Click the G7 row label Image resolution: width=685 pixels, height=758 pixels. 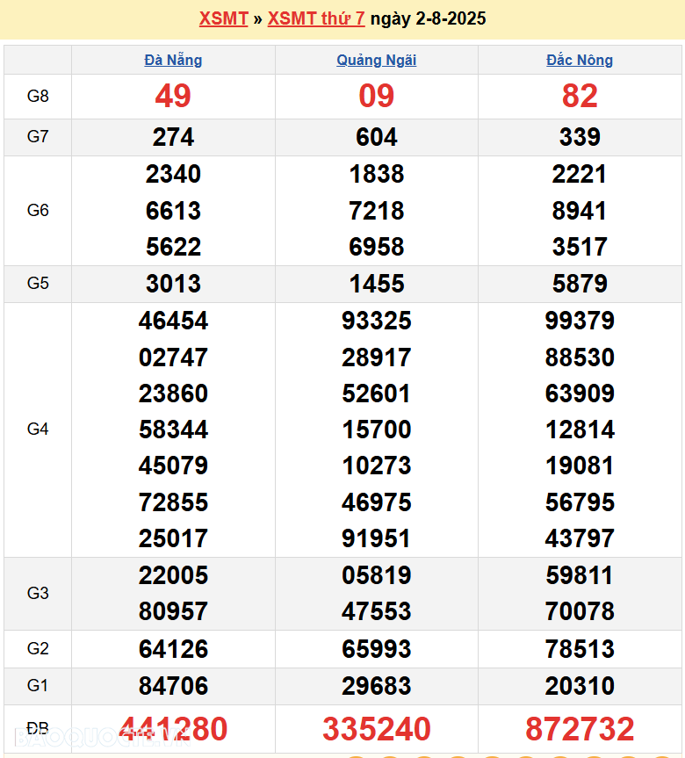coord(38,137)
